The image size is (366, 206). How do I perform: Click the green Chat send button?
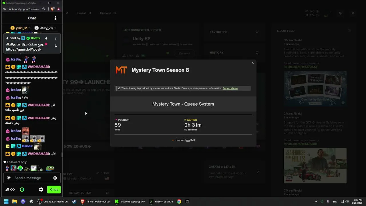54,189
